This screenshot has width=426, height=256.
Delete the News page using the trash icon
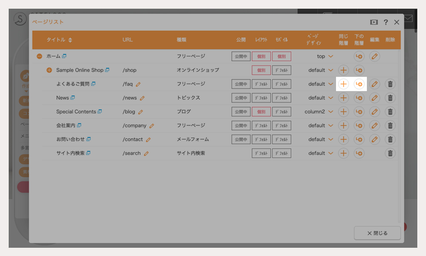(x=390, y=98)
